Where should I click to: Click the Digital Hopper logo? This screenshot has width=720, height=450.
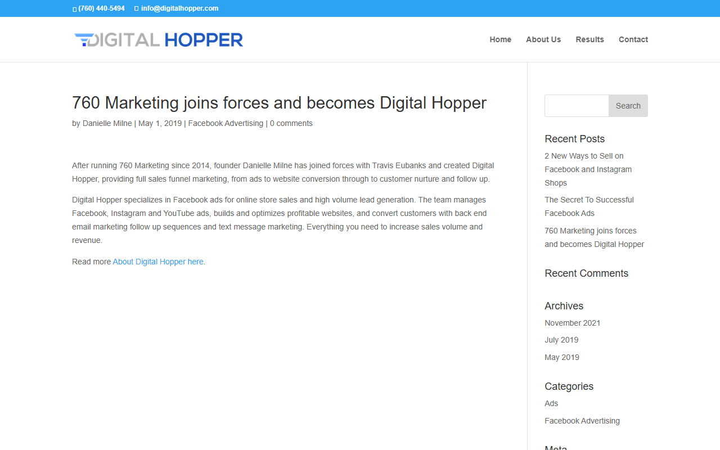tap(159, 39)
